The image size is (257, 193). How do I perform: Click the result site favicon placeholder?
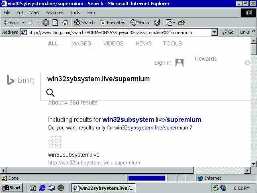click(55, 142)
